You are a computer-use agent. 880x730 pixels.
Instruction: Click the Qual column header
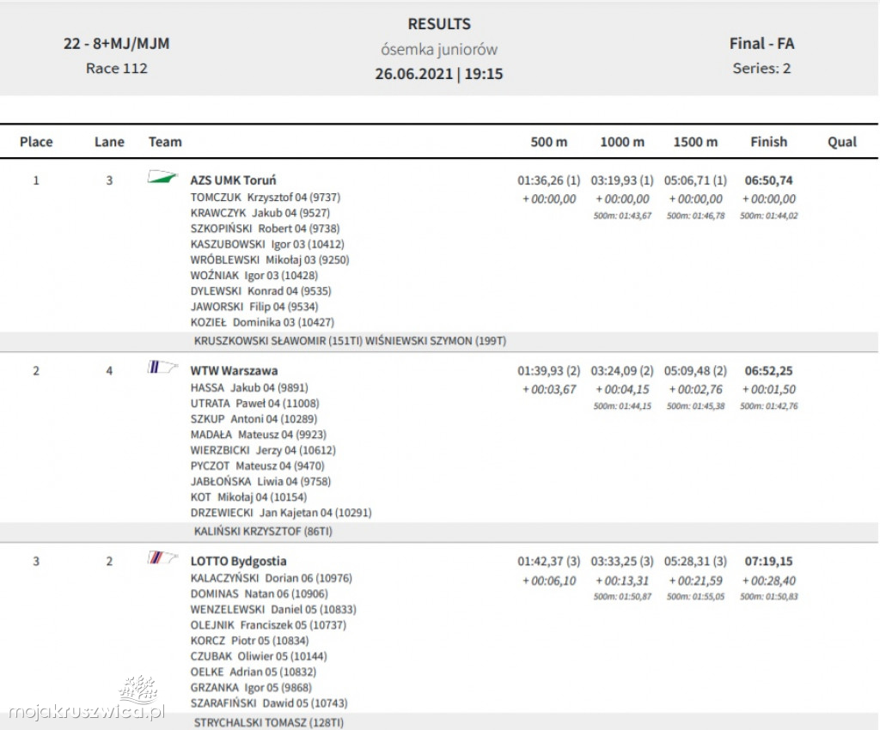842,142
